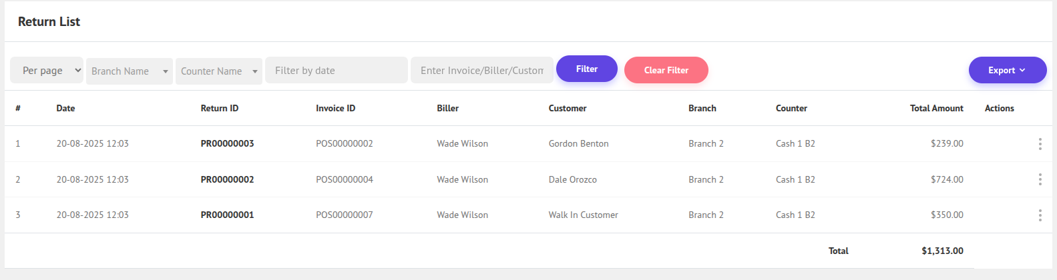Click the Return ID column header
This screenshot has width=1057, height=280.
(x=219, y=108)
